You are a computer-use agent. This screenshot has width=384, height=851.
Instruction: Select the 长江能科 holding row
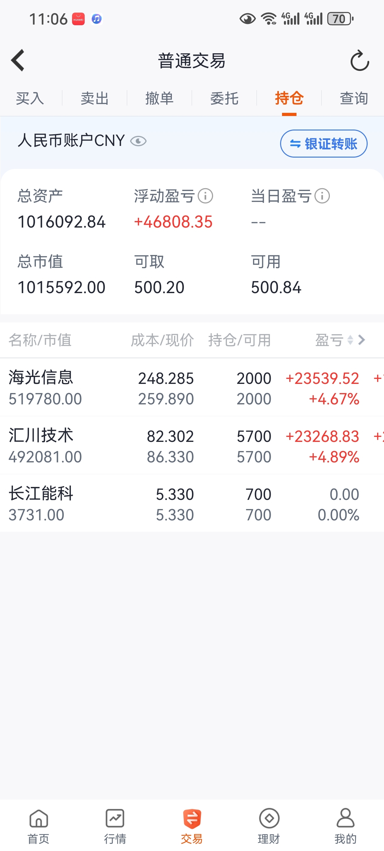pos(192,503)
